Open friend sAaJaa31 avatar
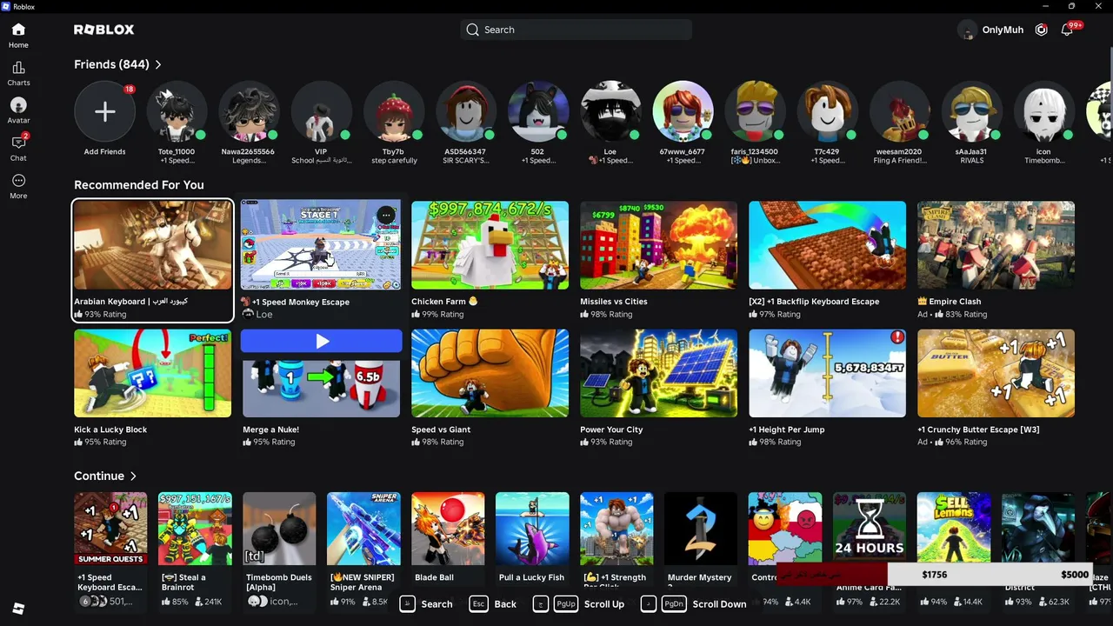1113x626 pixels. pos(971,111)
